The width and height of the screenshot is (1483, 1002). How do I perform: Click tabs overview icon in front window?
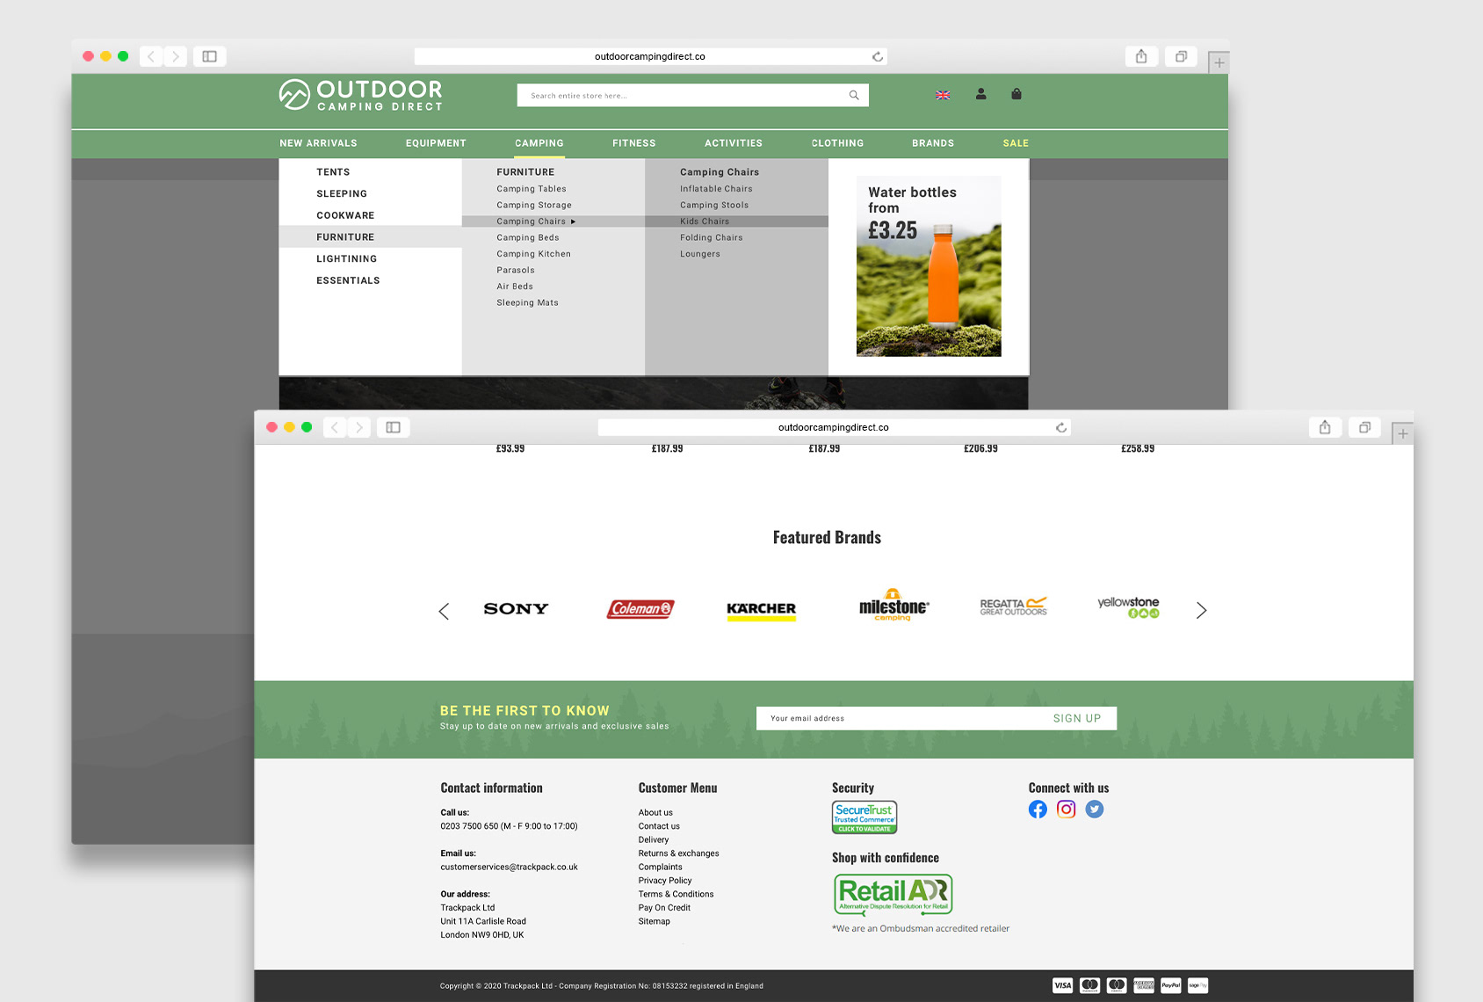pos(1365,427)
